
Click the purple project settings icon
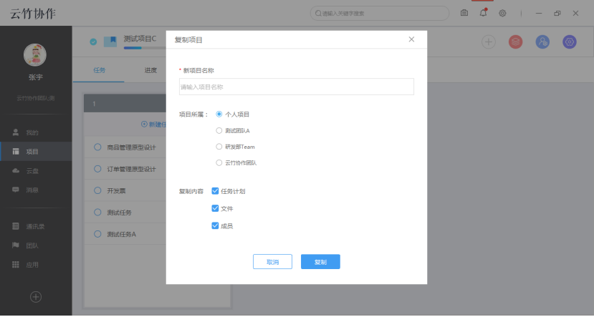point(570,42)
